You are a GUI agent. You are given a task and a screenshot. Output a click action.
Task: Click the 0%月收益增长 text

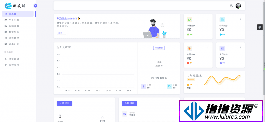159,78
